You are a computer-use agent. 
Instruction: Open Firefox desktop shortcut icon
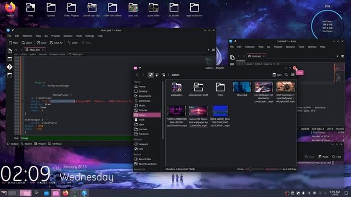tap(10, 9)
